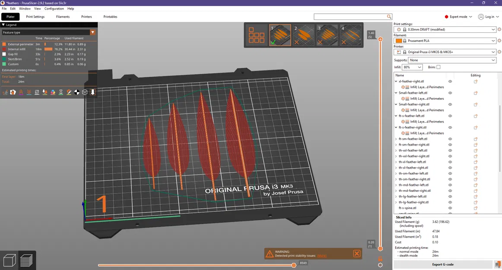Click export to SD card icon
This screenshot has width=502, height=270.
[x=498, y=264]
